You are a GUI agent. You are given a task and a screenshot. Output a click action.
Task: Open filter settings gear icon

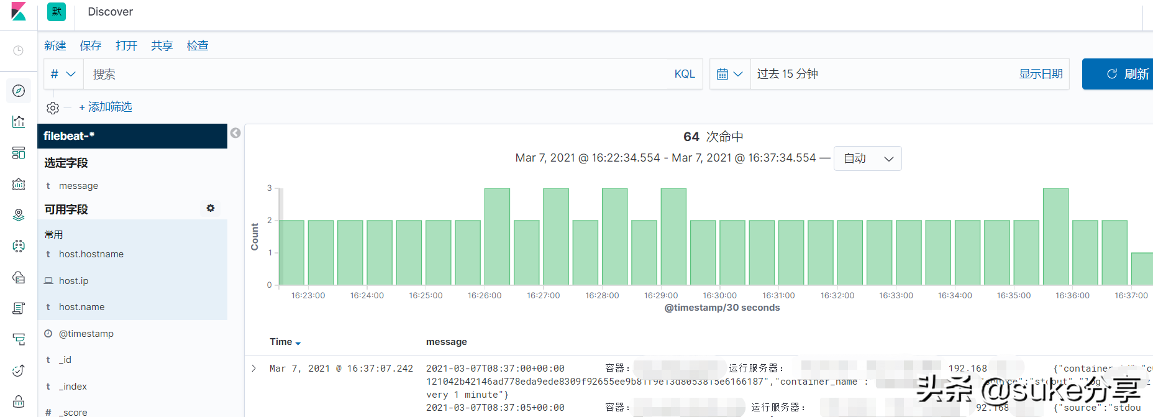pos(53,108)
